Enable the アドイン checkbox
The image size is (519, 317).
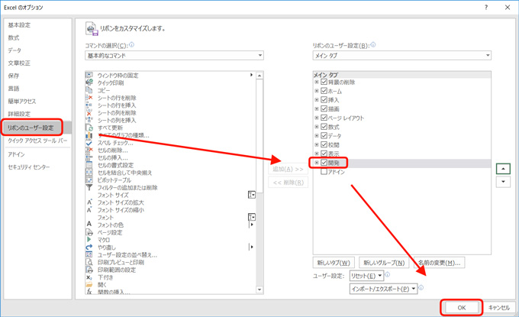tap(324, 172)
